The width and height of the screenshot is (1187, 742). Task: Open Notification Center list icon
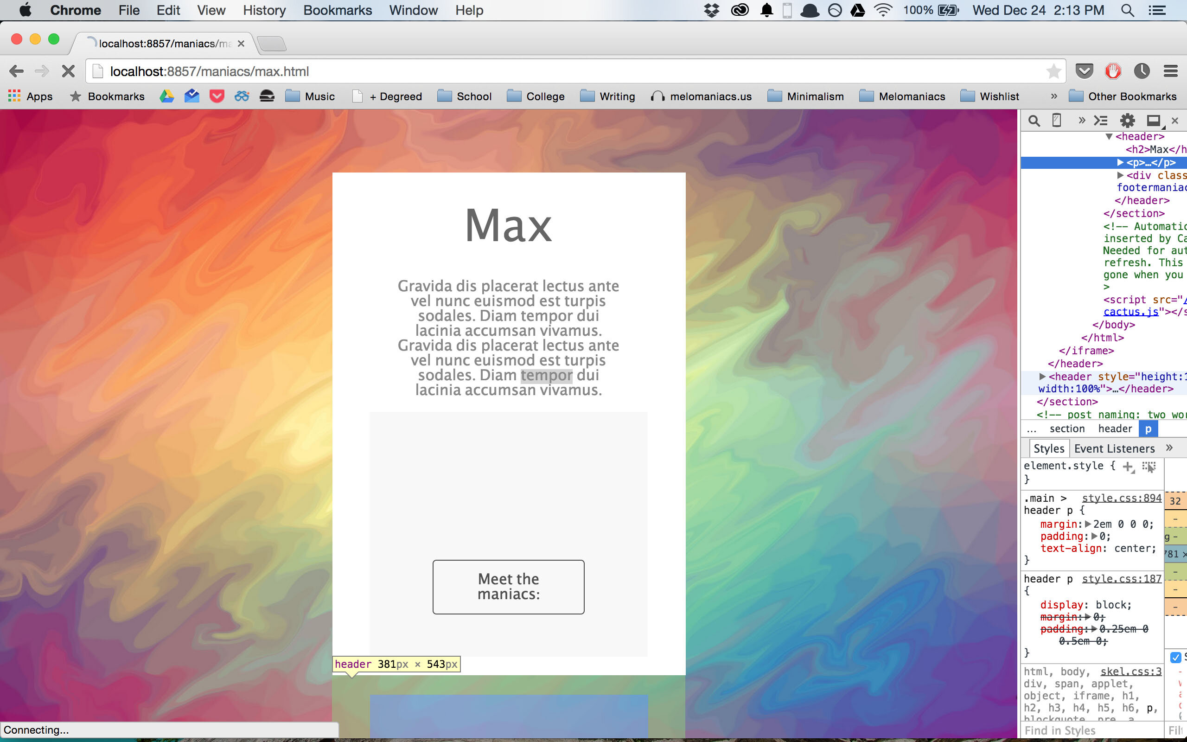[x=1157, y=10]
